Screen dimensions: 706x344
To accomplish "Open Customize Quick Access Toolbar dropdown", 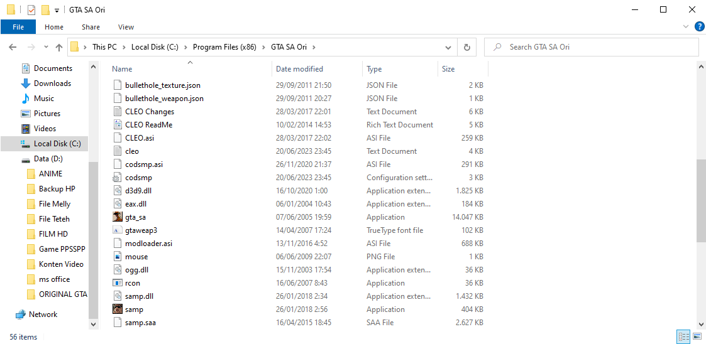I will [57, 10].
